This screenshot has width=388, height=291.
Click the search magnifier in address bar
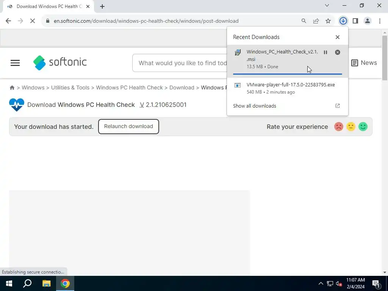304,21
